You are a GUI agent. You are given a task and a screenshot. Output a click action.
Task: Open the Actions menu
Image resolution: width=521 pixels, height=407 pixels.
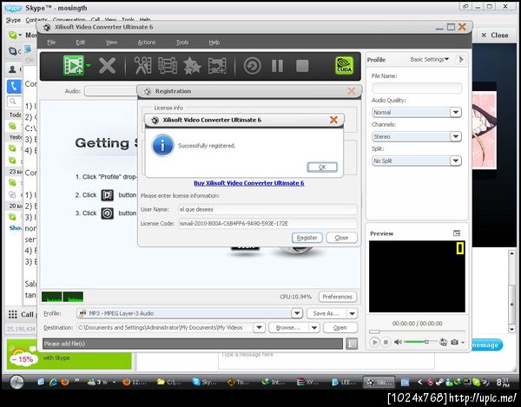click(x=147, y=43)
